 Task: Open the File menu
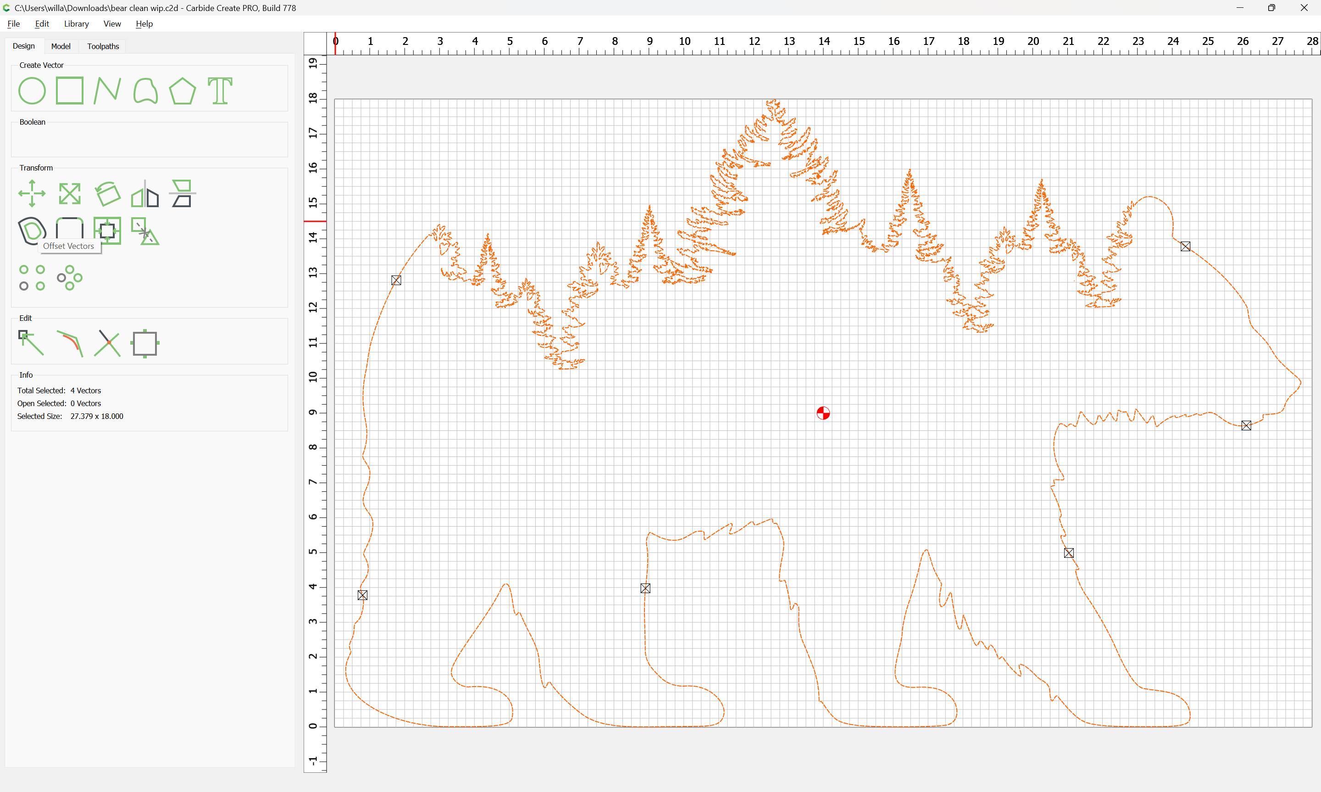click(13, 23)
